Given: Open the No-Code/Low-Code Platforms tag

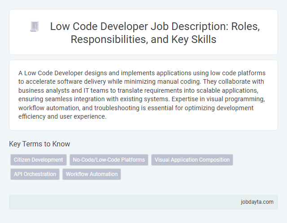Looking at the screenshot, I should point(109,160).
